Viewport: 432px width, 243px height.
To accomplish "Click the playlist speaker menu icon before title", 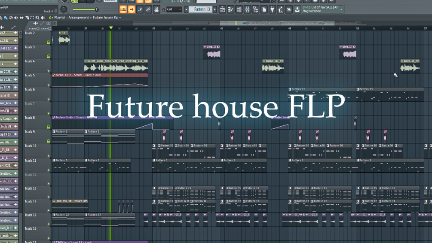I will (51, 17).
